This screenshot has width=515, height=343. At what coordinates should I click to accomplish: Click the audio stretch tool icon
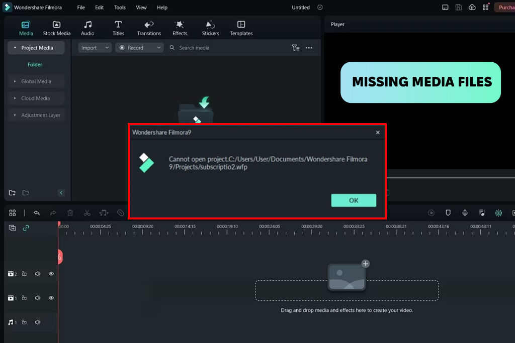click(104, 213)
